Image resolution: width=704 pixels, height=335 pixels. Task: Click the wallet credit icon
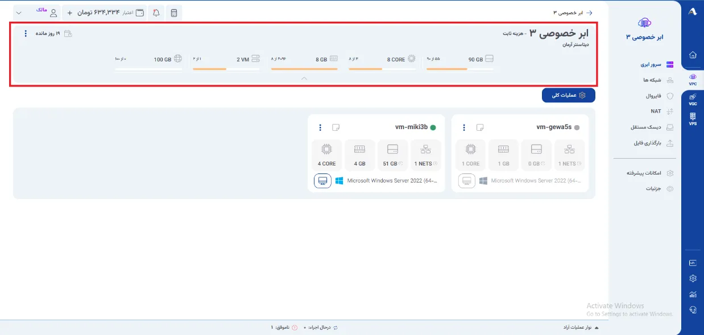pyautogui.click(x=140, y=13)
